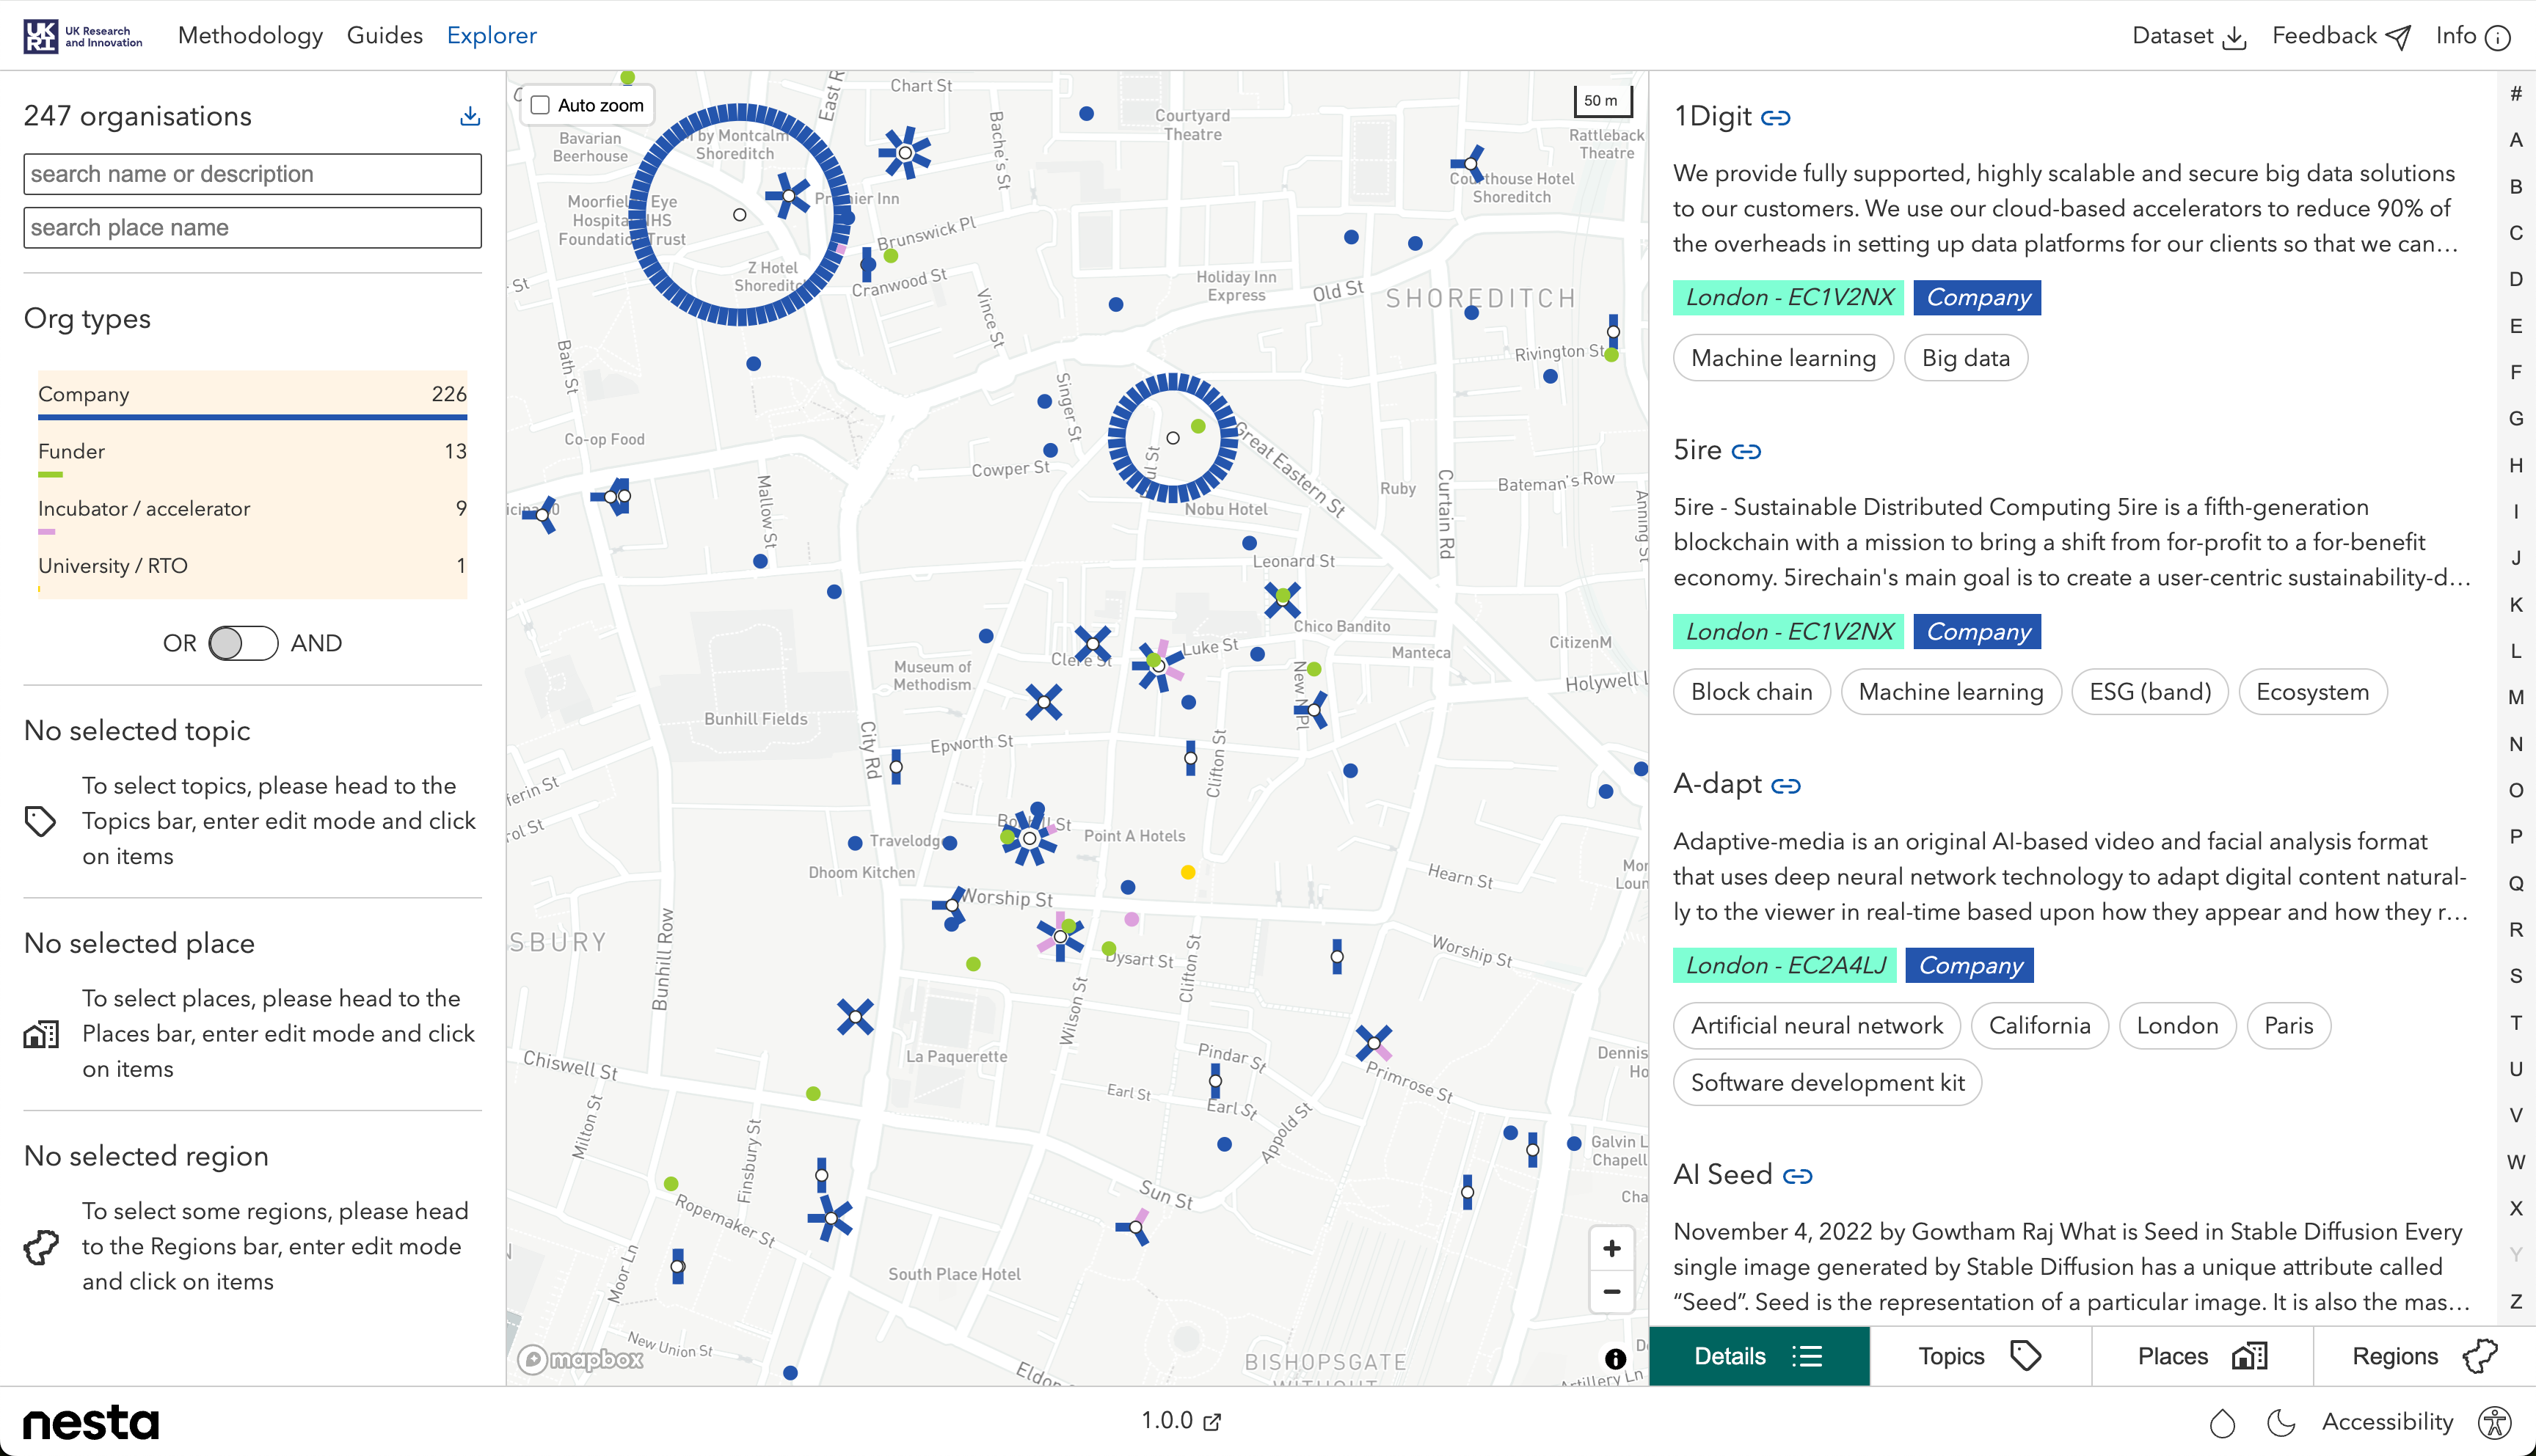
Task: Click the Accessibility person icon
Action: pyautogui.click(x=2494, y=1422)
